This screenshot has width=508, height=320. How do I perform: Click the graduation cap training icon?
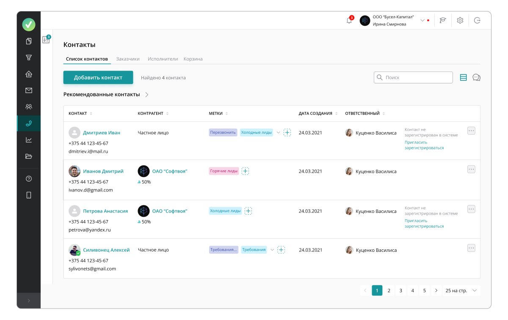click(x=443, y=20)
